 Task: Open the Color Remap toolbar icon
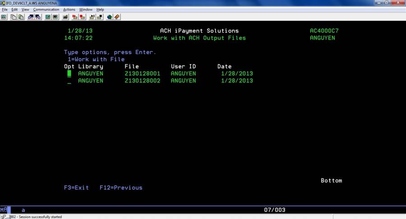point(55,17)
